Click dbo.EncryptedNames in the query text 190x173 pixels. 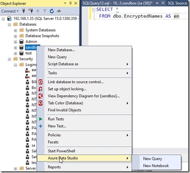138,16
